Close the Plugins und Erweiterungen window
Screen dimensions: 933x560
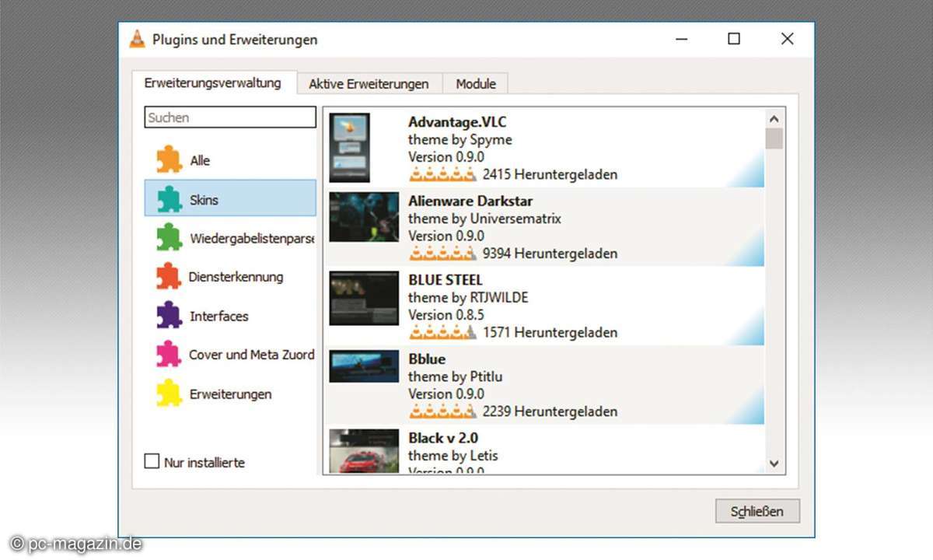pyautogui.click(x=787, y=39)
